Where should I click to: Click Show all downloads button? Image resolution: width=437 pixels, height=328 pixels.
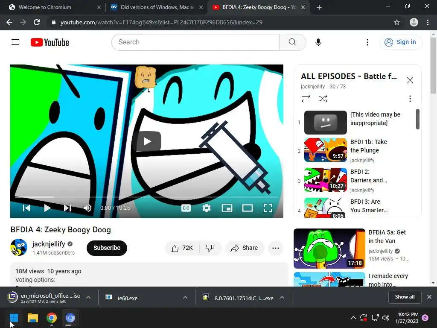tap(405, 297)
